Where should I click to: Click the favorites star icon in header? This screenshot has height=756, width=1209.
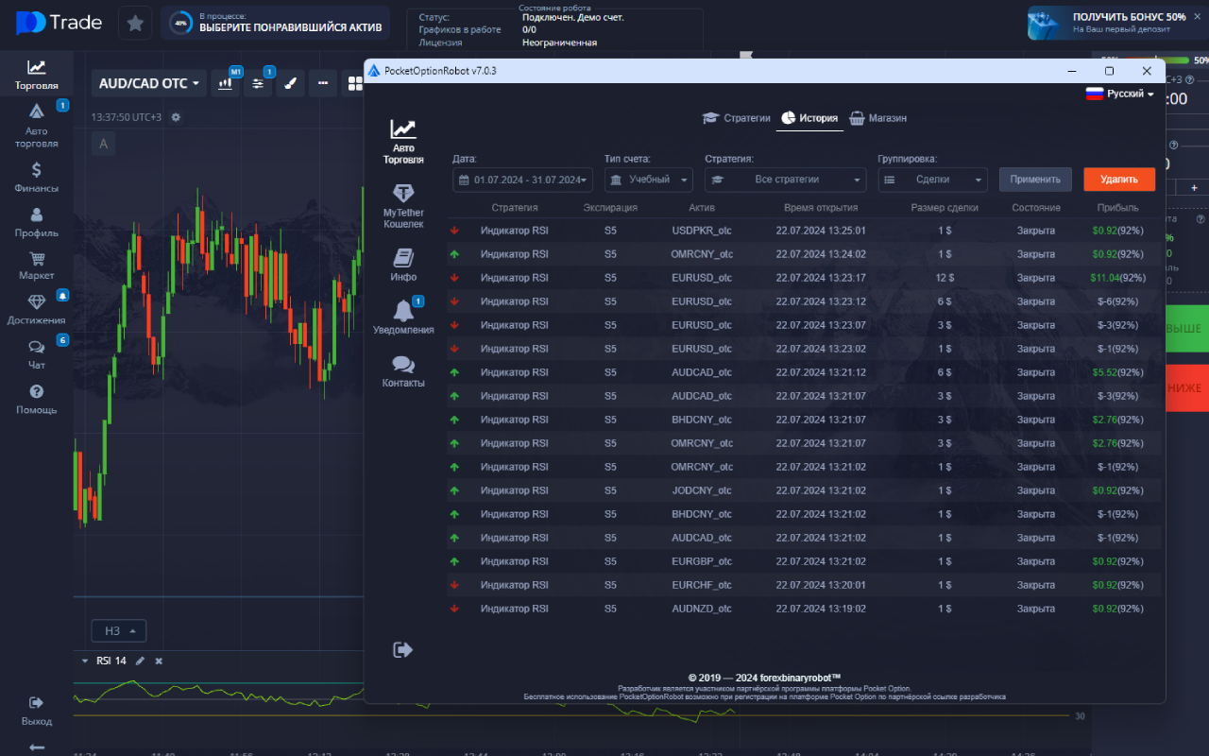[x=135, y=23]
